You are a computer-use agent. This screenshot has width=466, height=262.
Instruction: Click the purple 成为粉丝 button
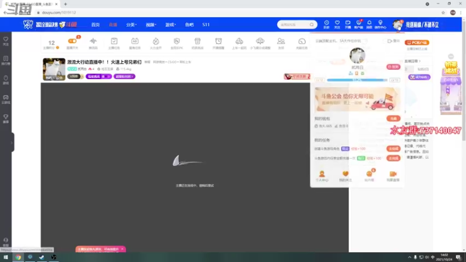[419, 77]
